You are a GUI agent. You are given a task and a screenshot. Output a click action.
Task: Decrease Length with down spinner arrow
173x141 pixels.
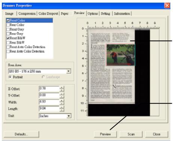tap(62, 110)
